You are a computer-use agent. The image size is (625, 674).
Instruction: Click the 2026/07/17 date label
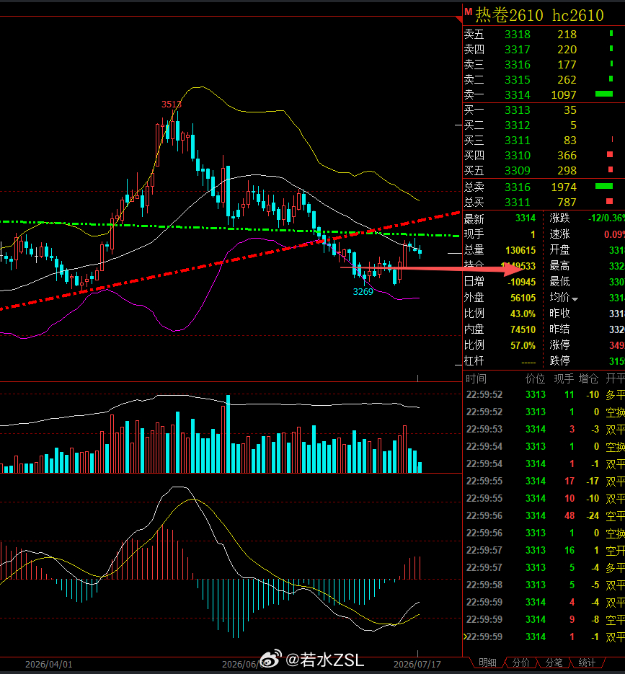pos(417,665)
